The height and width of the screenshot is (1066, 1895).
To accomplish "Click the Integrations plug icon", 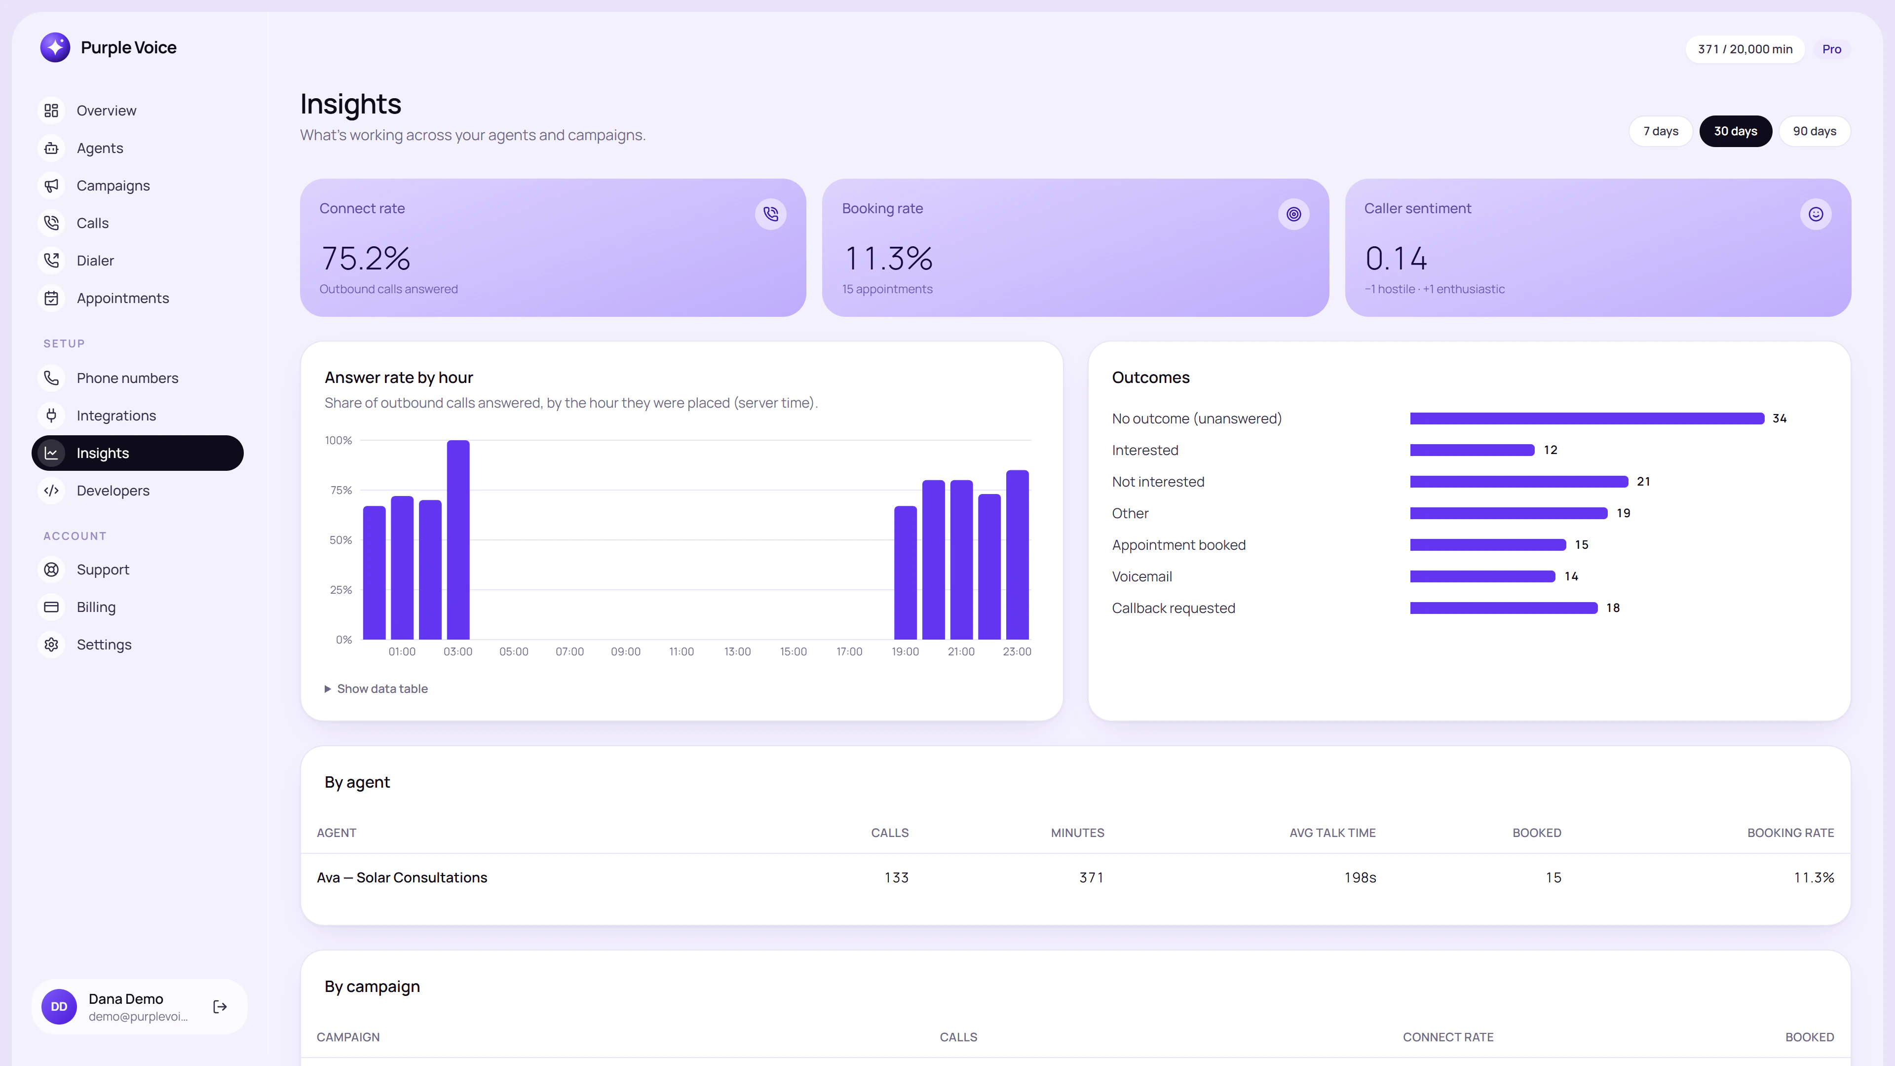I will [x=51, y=416].
